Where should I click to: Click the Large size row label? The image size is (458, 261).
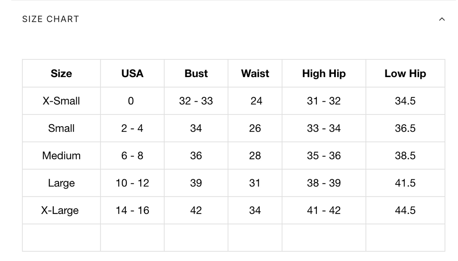tap(61, 183)
